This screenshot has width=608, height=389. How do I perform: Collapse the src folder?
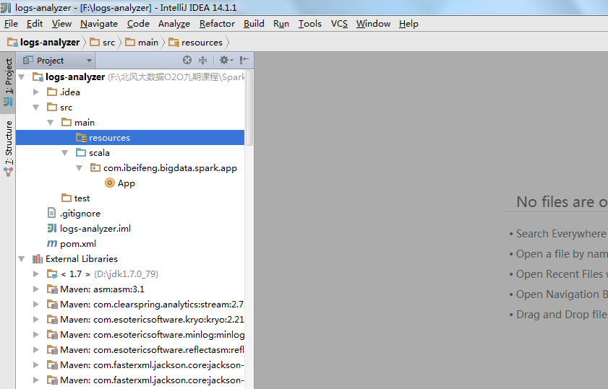(36, 108)
